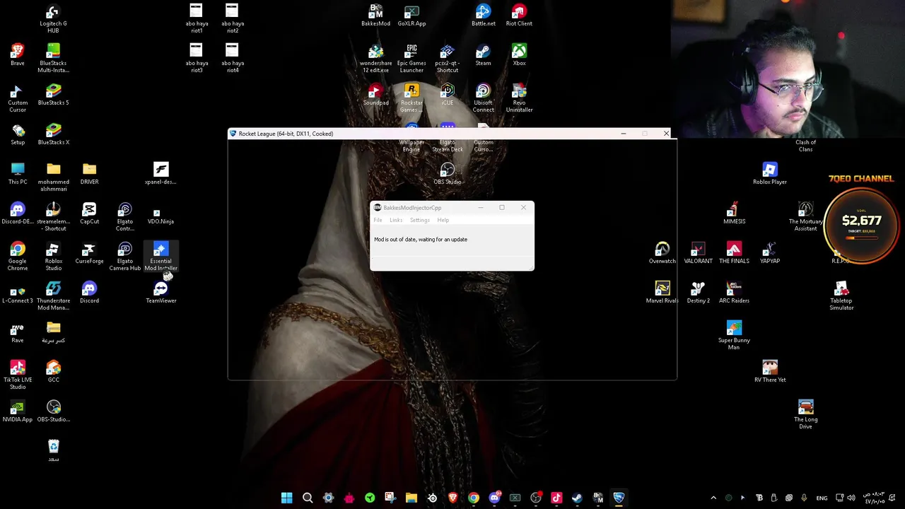Show hidden system tray icons
905x509 pixels.
pos(713,498)
